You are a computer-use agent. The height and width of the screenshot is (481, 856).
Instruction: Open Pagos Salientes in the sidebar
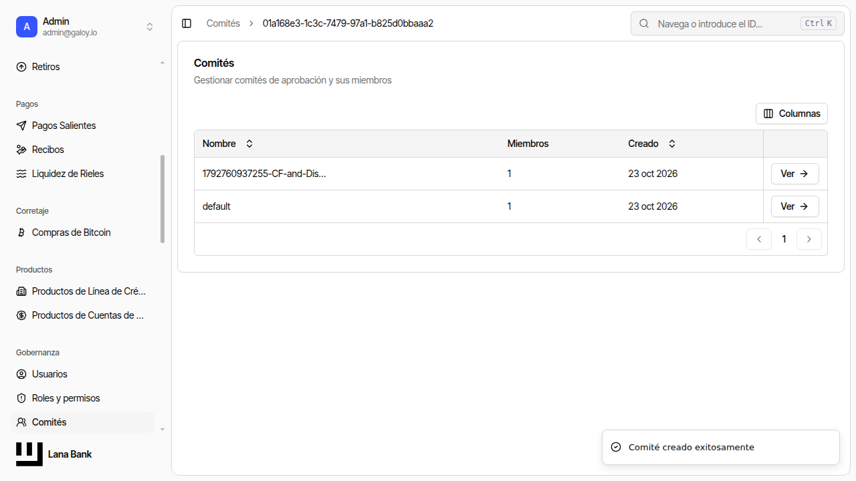click(x=82, y=126)
